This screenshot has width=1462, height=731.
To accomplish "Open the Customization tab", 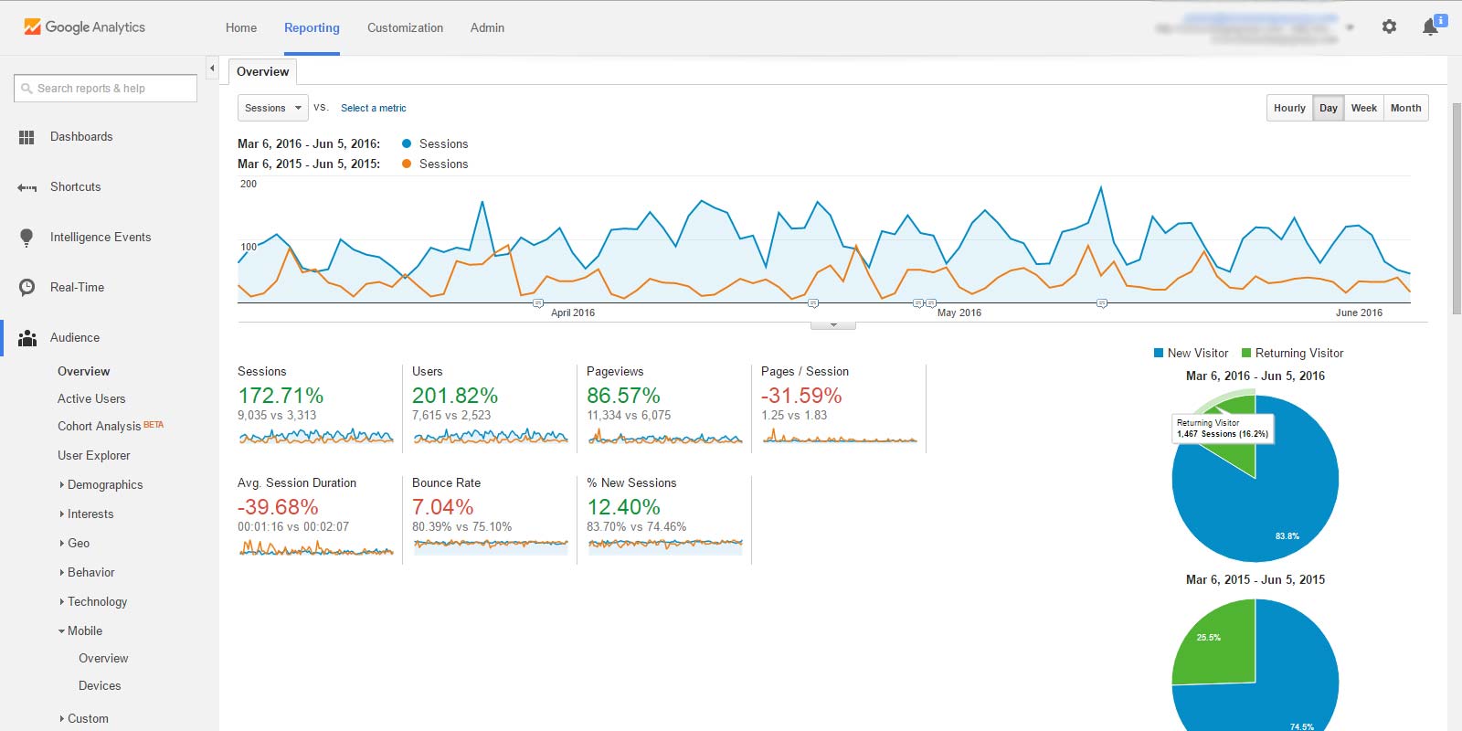I will (405, 28).
